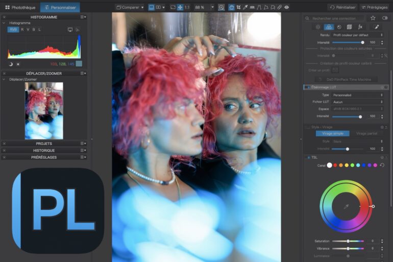Click the red-eye preview eye icon

(286, 8)
